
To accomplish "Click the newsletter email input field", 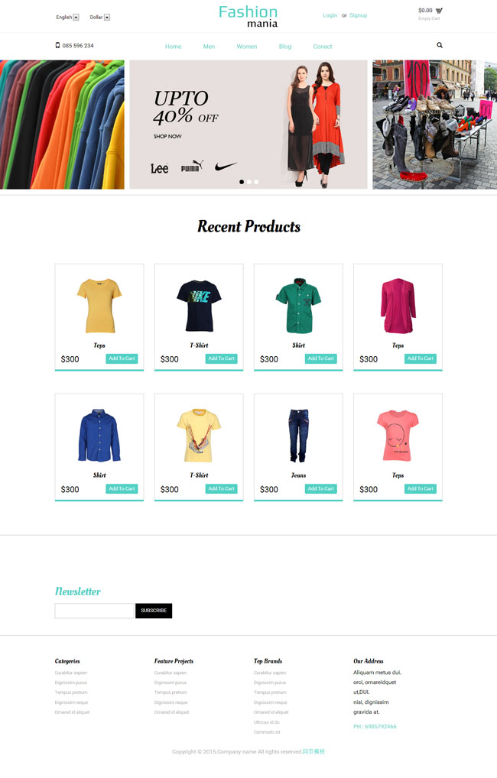I will [x=95, y=611].
